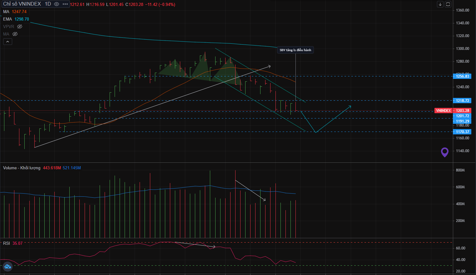The image size is (476, 275).
Task: Click the TradingView cloud logo icon
Action: [x=7, y=267]
